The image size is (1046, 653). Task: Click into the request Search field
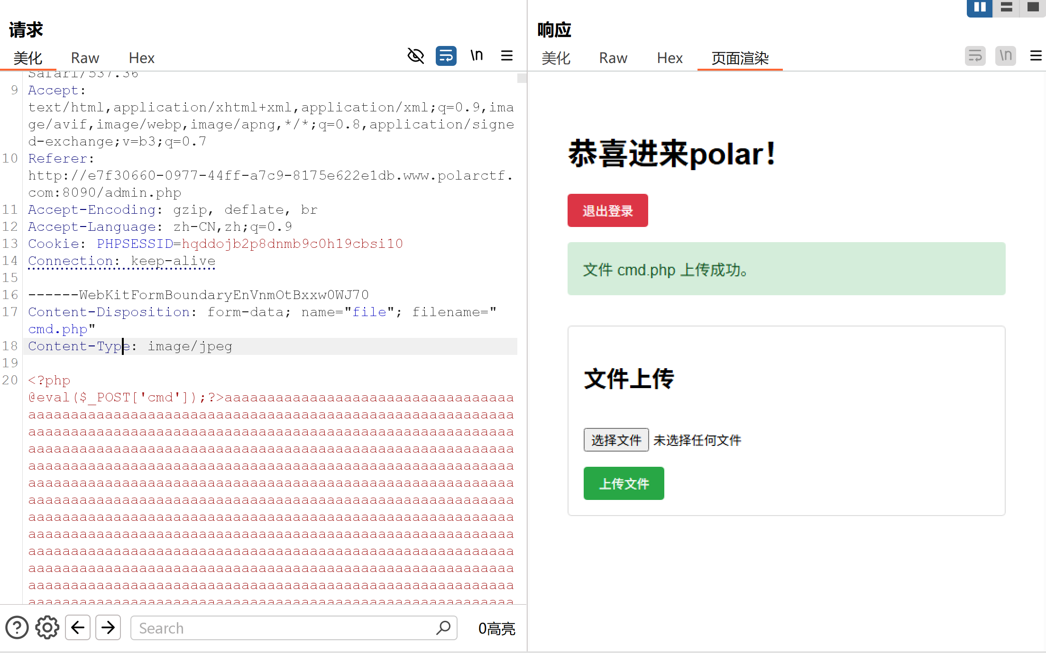click(x=284, y=628)
